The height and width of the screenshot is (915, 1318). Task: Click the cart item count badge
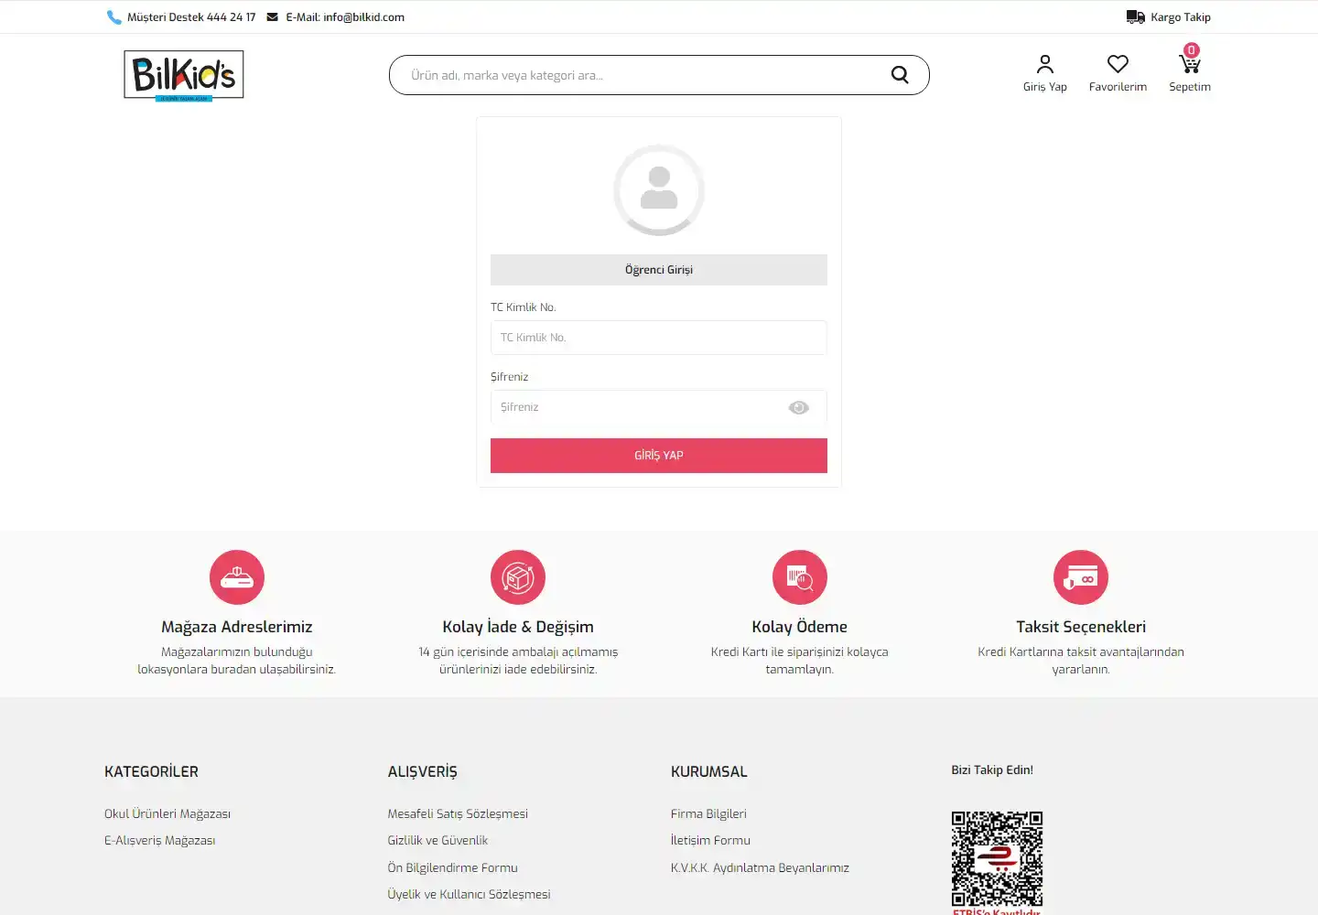[1192, 50]
